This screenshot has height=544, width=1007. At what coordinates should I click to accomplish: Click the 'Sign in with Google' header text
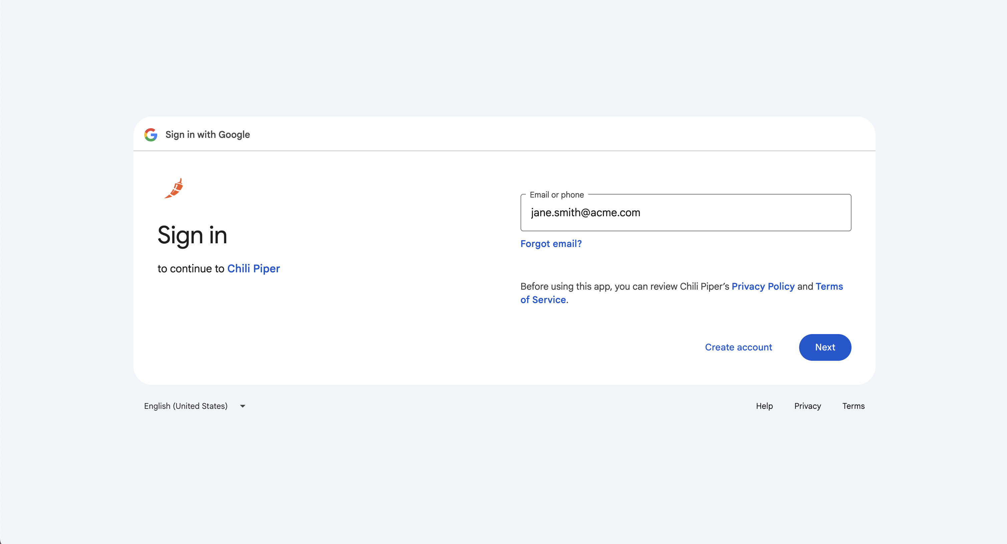[207, 134]
